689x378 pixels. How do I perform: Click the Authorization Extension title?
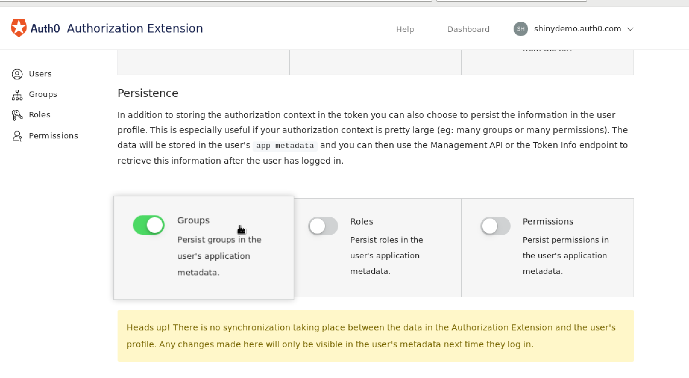tap(135, 28)
